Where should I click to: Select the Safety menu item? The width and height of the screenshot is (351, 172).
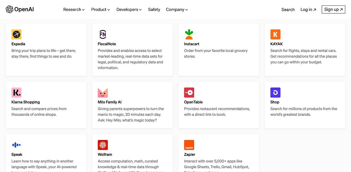[x=154, y=9]
